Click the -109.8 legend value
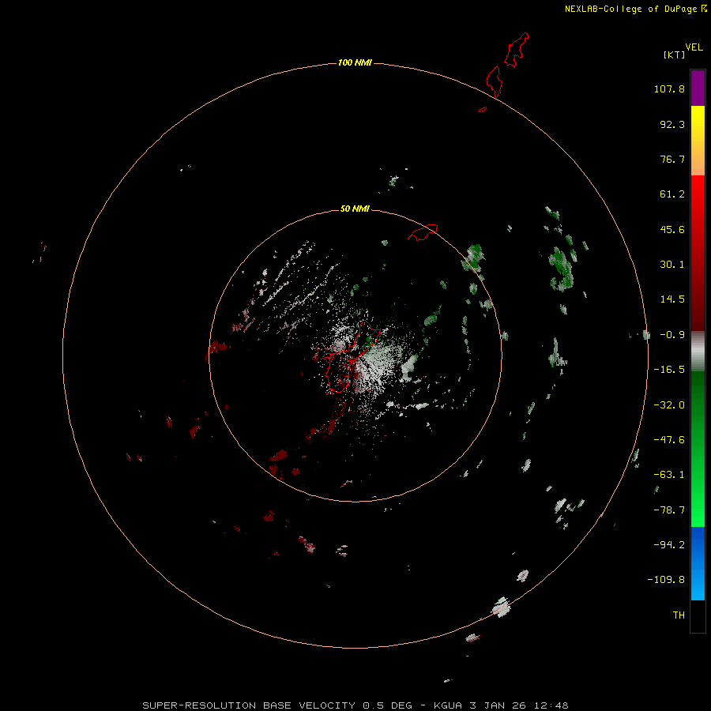Screen dimensions: 711x711 click(x=666, y=580)
